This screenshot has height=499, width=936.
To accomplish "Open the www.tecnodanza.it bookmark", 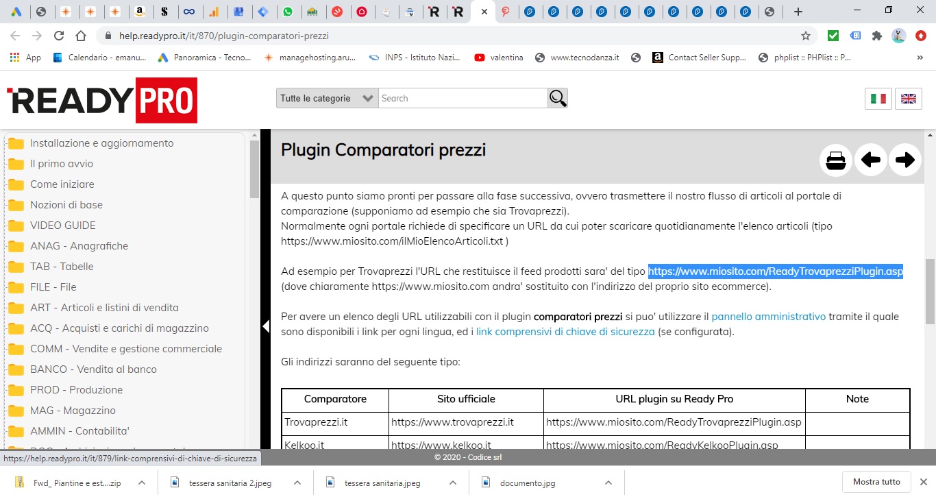I will [577, 58].
